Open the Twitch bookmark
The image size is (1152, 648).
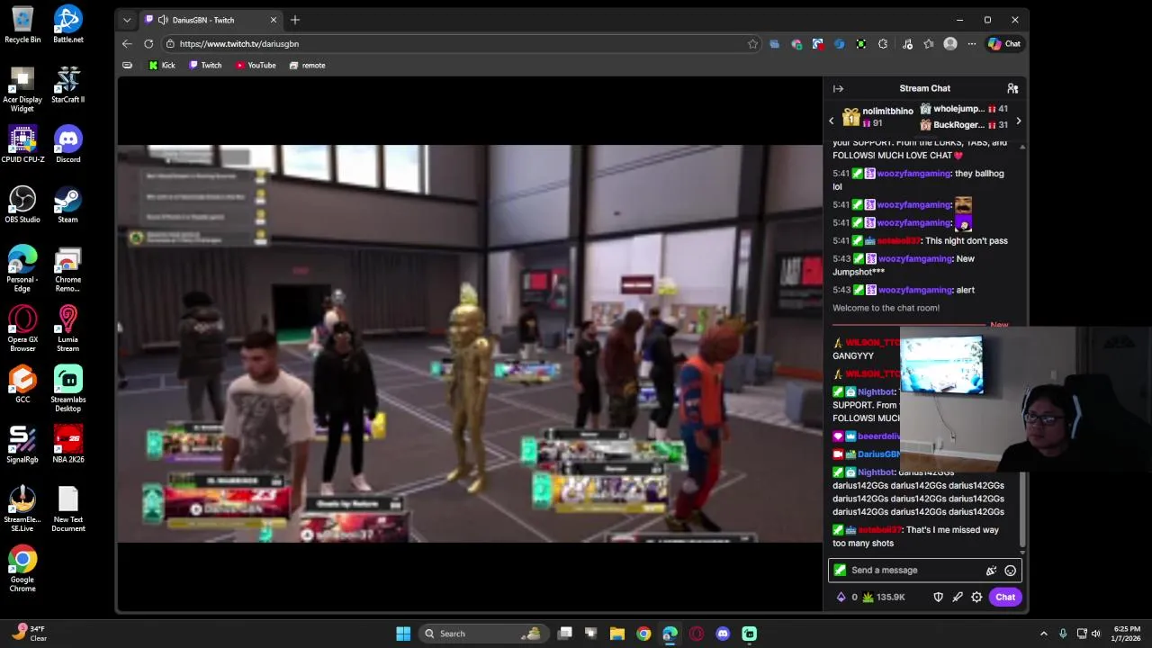coord(205,65)
